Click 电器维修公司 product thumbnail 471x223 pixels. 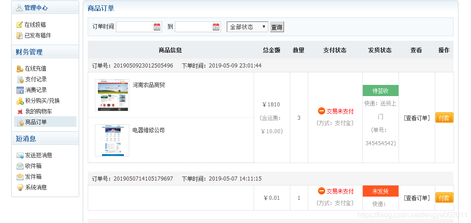[112, 140]
